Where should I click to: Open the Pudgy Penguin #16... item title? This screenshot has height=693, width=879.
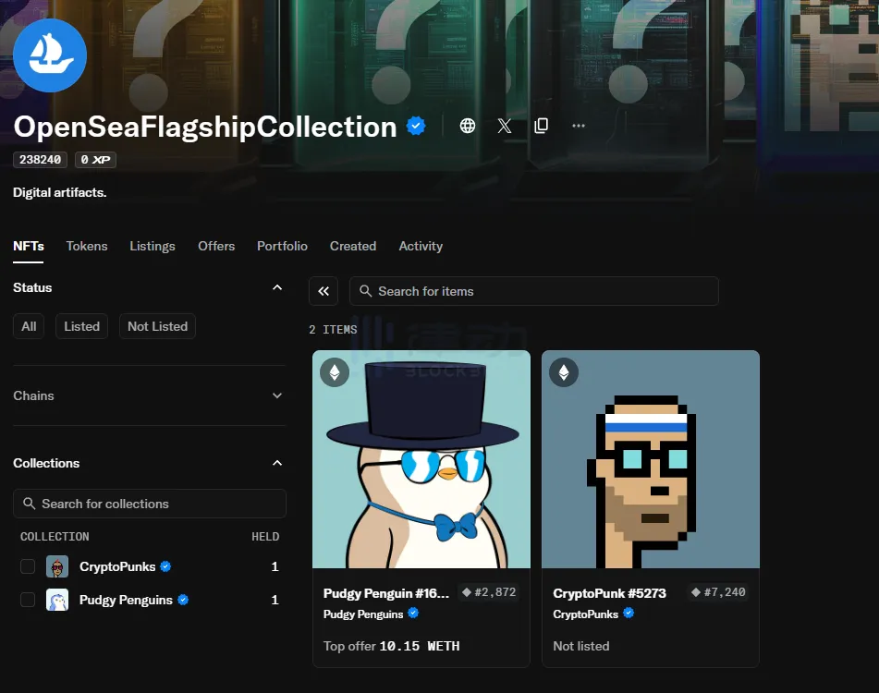(x=386, y=593)
